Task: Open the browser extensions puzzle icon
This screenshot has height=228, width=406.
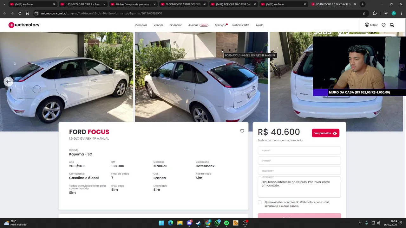Action: 375,13
